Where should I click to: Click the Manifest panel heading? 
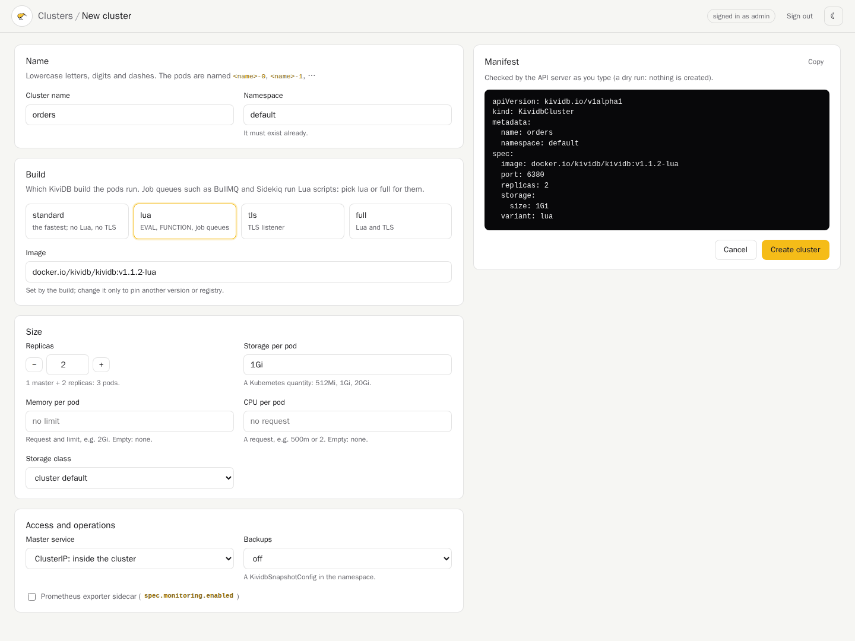click(502, 62)
